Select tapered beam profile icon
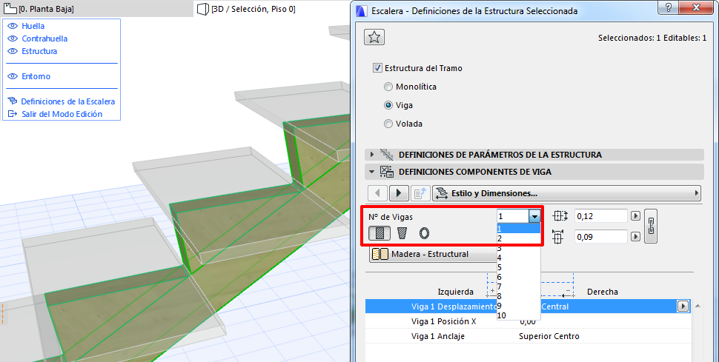Image resolution: width=719 pixels, height=362 pixels. [x=402, y=233]
